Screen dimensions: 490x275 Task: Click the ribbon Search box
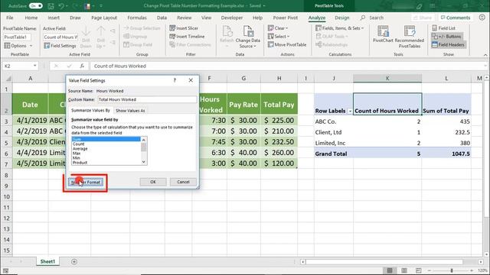coord(372,18)
